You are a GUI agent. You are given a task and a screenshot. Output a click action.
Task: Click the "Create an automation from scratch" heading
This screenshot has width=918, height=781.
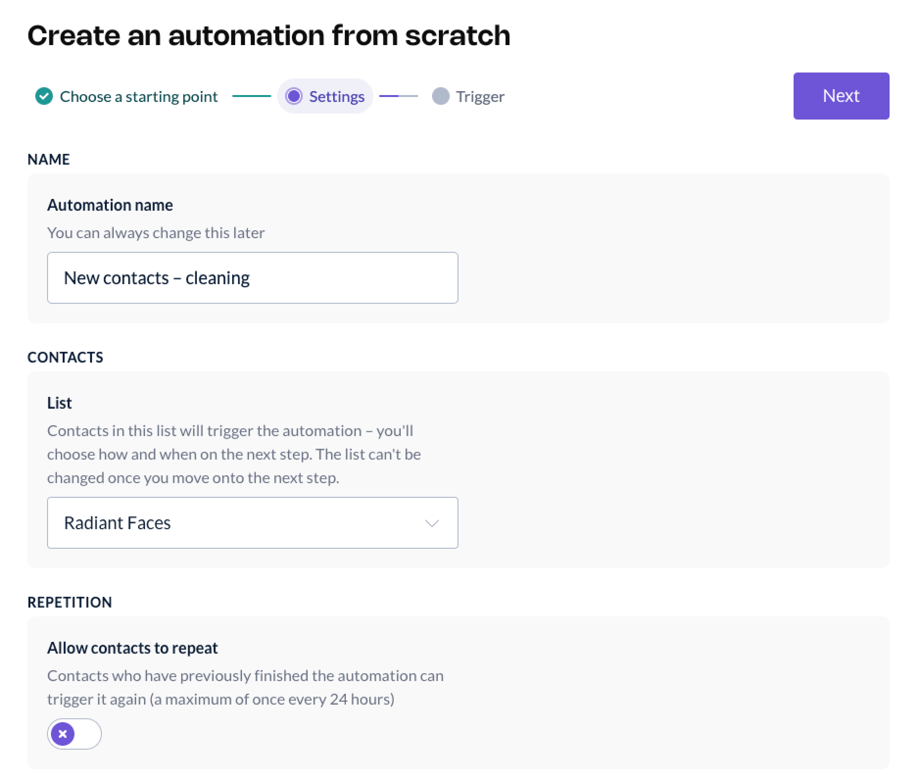269,35
